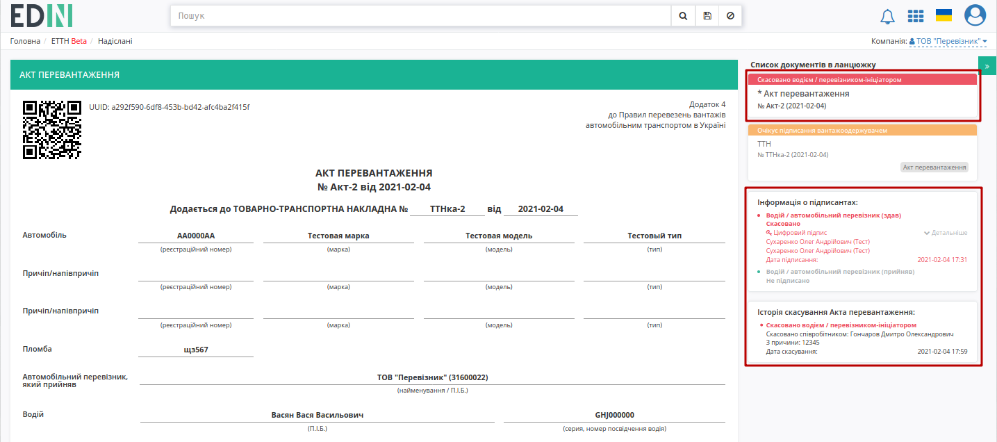Click the save search floppy icon
Viewport: 997px width, 442px height.
pos(707,15)
